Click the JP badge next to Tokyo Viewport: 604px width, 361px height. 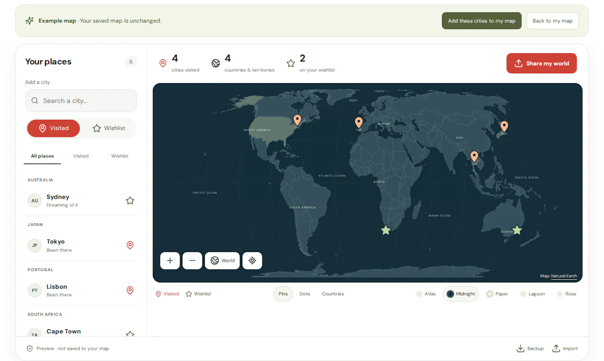pyautogui.click(x=35, y=246)
